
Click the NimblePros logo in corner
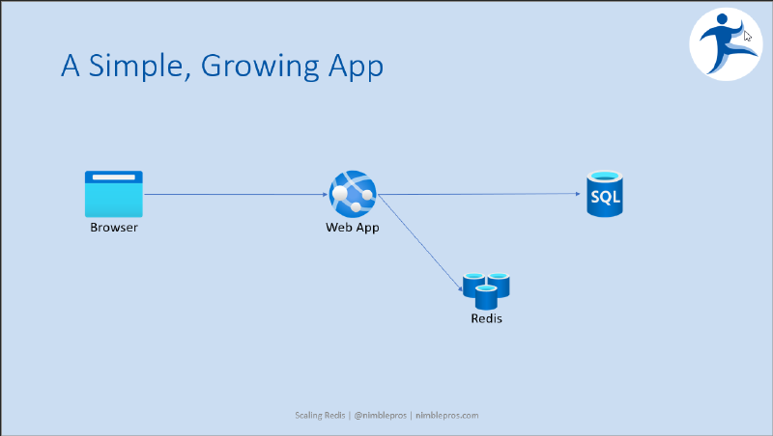(x=726, y=44)
